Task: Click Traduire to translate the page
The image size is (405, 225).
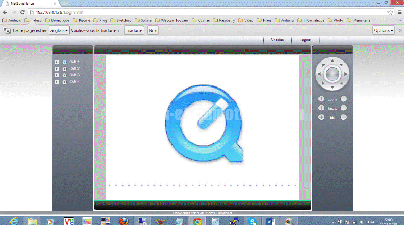Action: point(134,30)
